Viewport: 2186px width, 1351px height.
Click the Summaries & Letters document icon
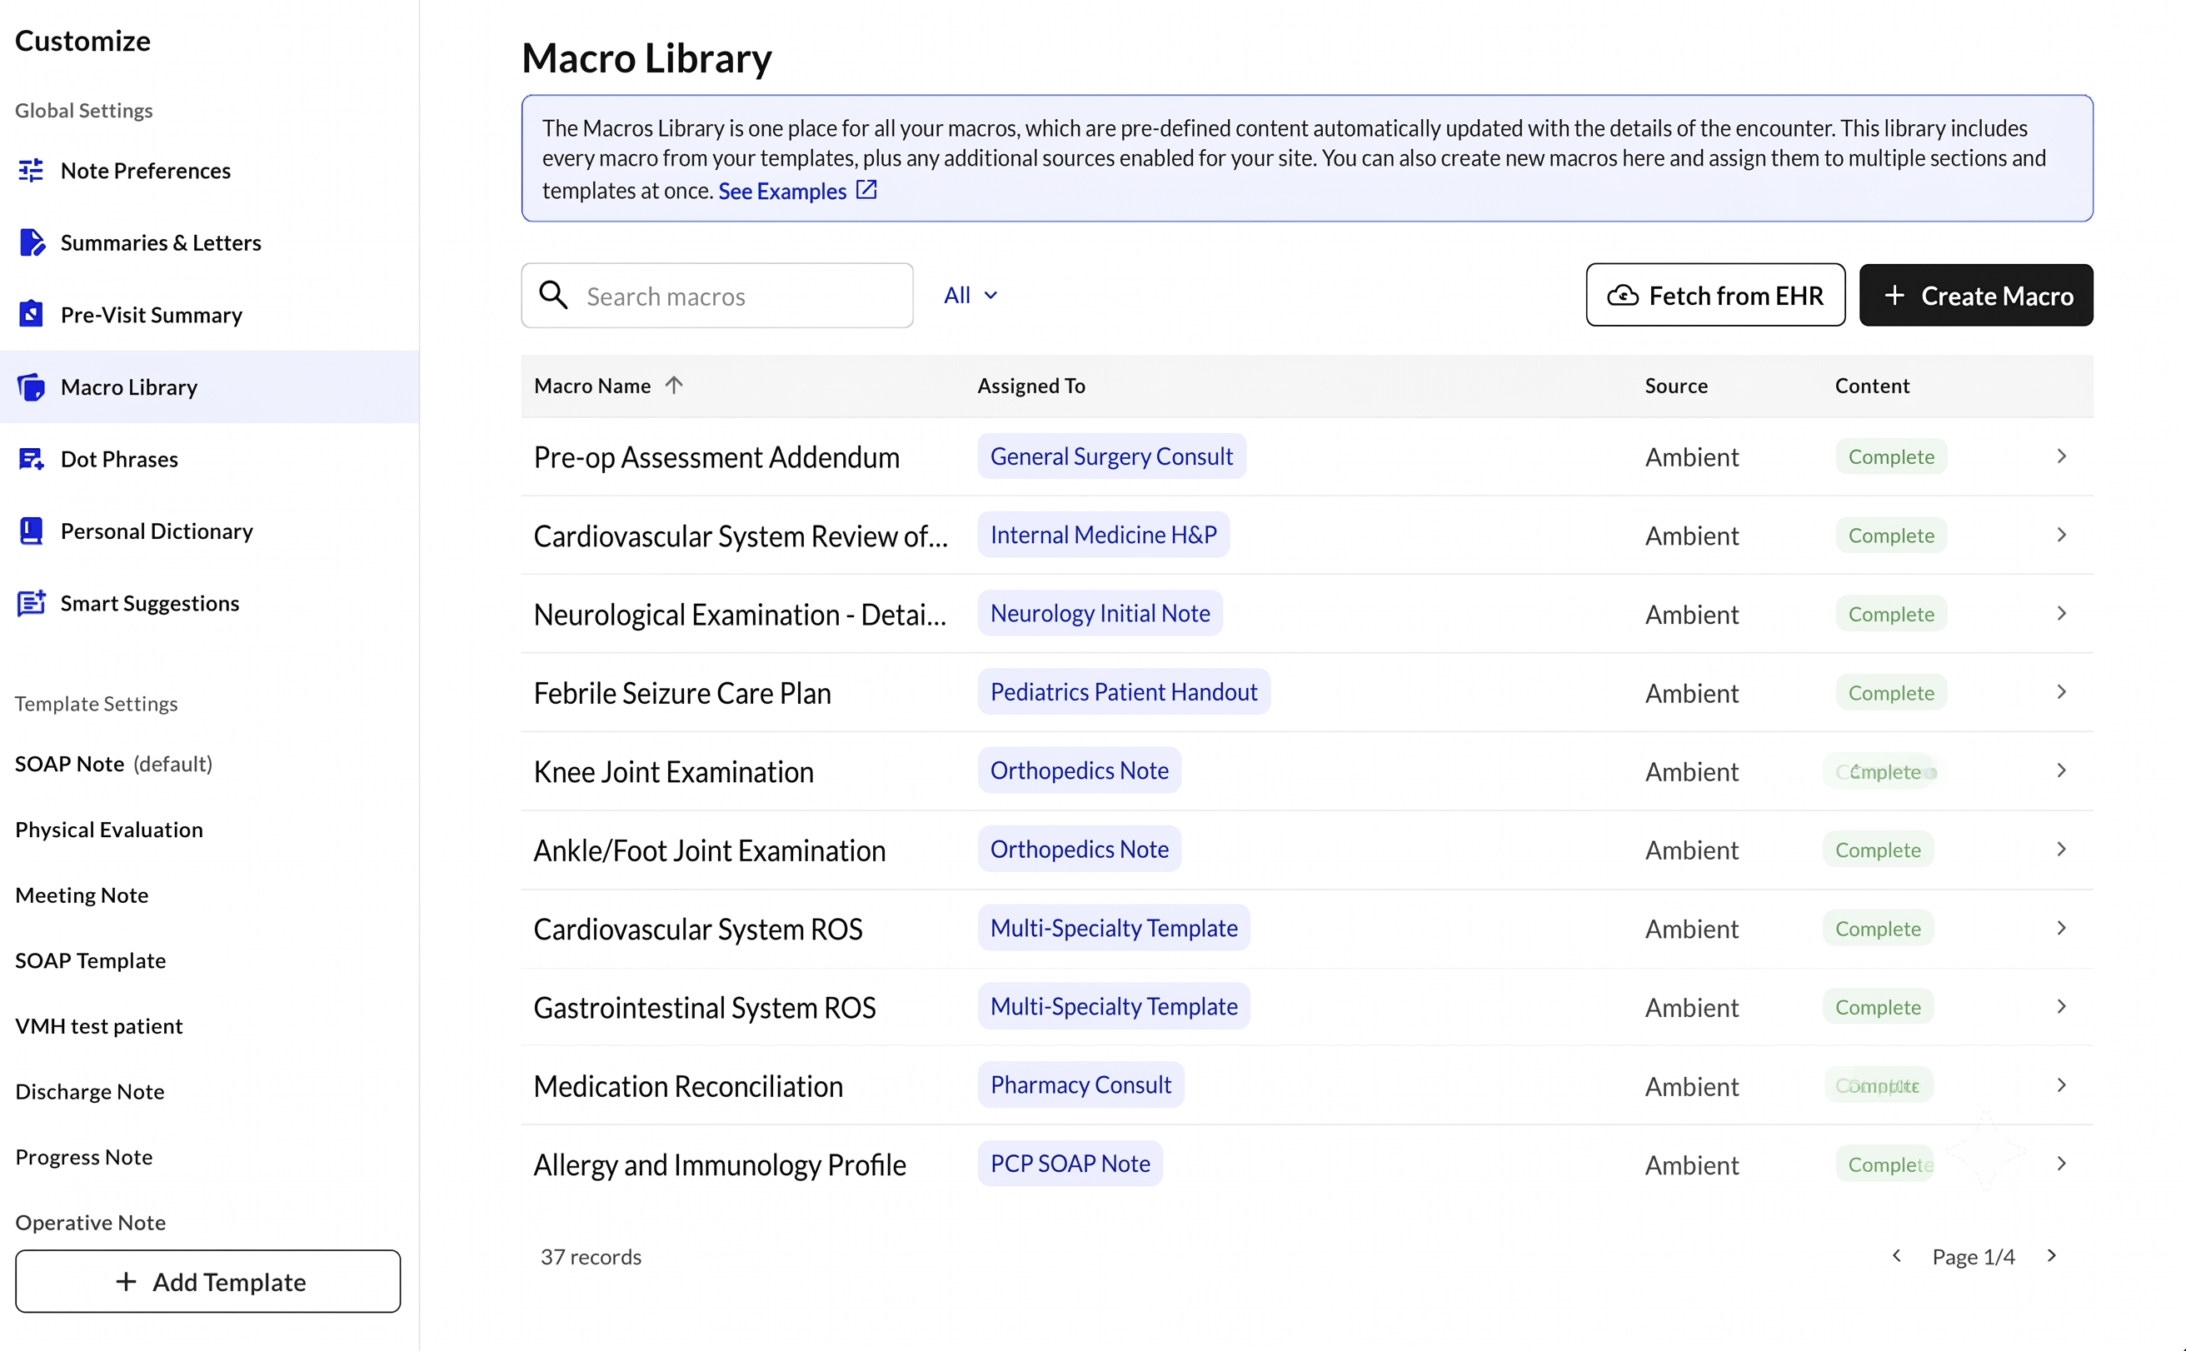tap(32, 242)
